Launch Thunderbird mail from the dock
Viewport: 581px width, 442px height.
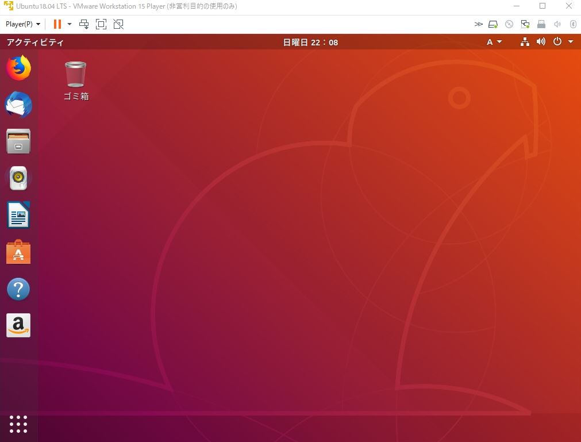(18, 105)
